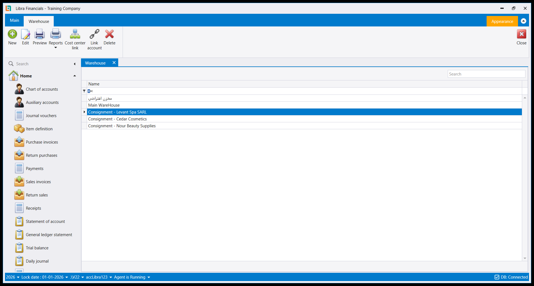Collapse the Home navigation group
Screen dimensions: 534x286
click(x=74, y=76)
